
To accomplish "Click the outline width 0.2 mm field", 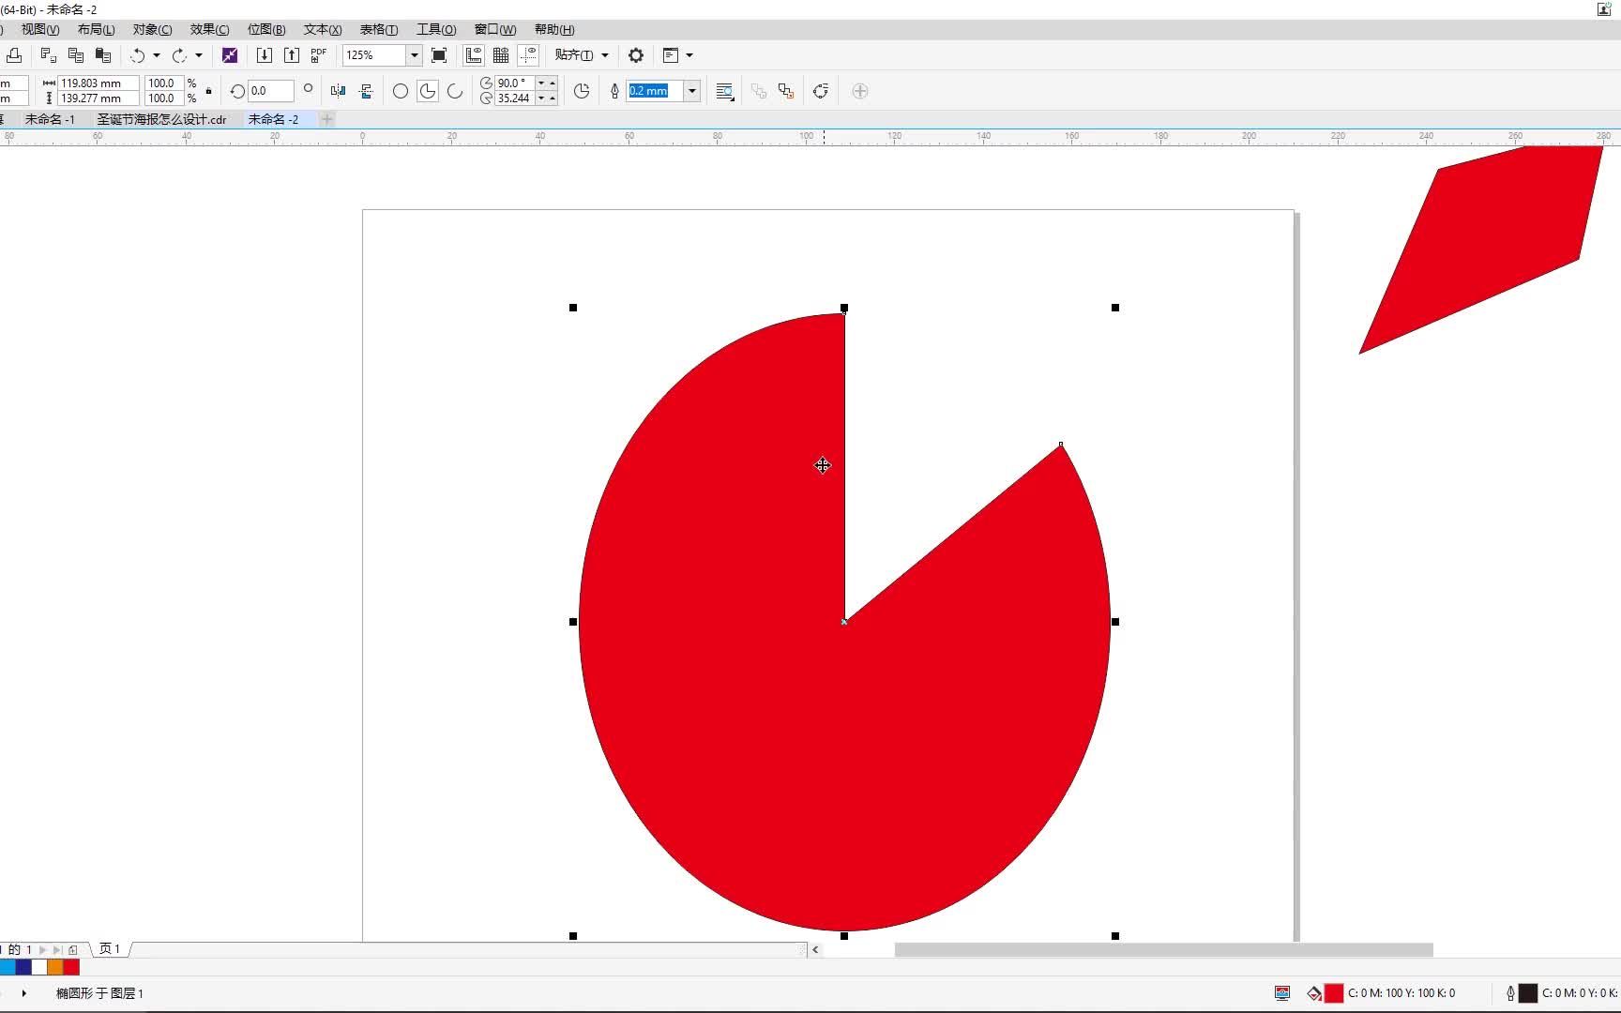I will 655,91.
